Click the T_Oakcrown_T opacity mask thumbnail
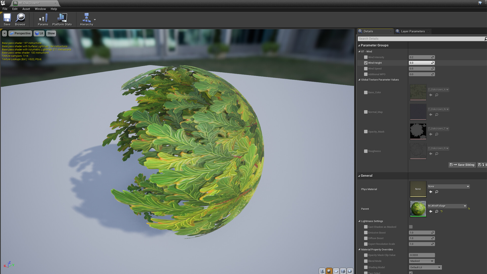The height and width of the screenshot is (274, 487). click(x=418, y=131)
